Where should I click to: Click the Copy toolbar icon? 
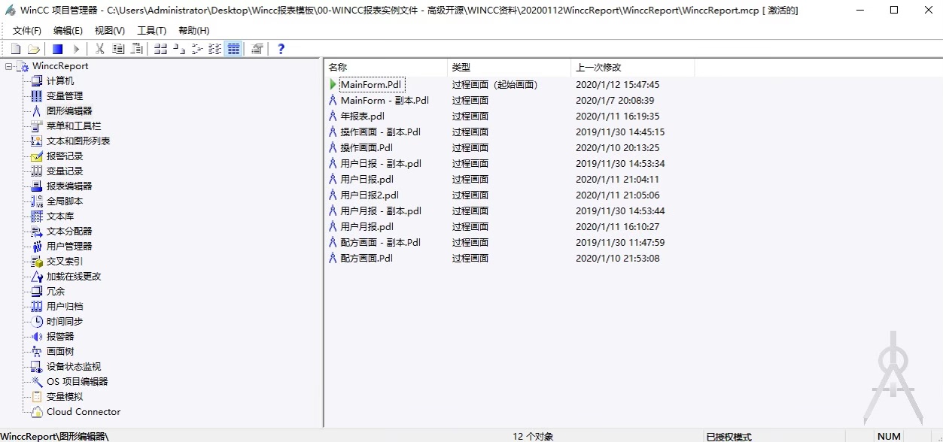click(x=118, y=49)
